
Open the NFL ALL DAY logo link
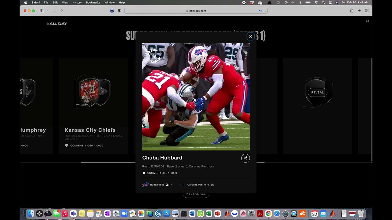[57, 24]
